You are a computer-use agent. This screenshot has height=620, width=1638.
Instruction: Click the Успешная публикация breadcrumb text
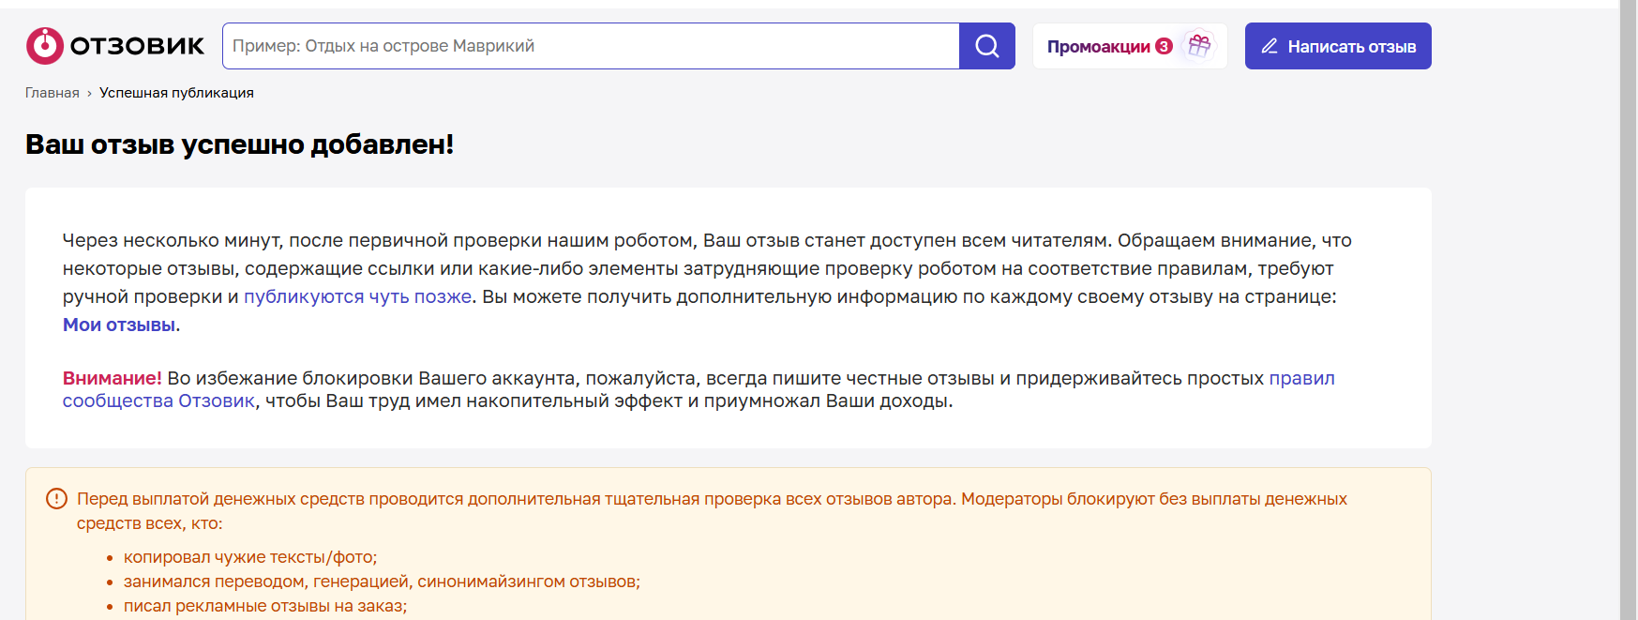[x=176, y=93]
